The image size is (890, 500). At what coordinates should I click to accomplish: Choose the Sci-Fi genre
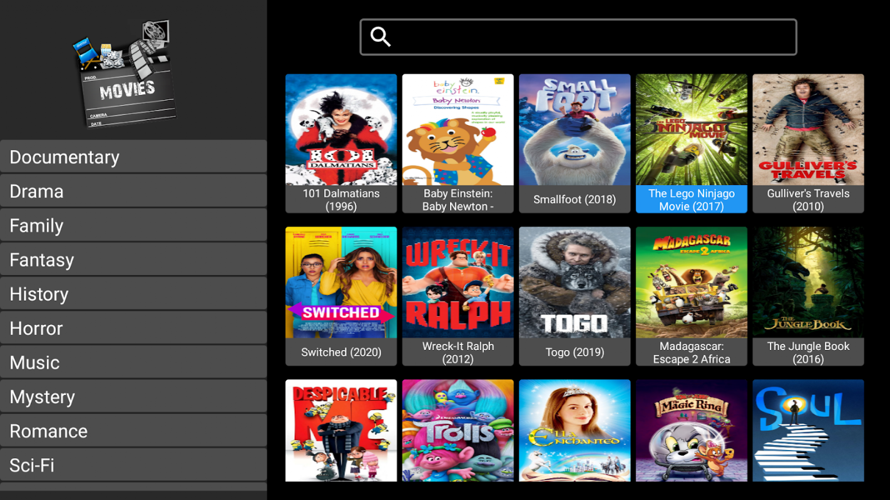[133, 465]
